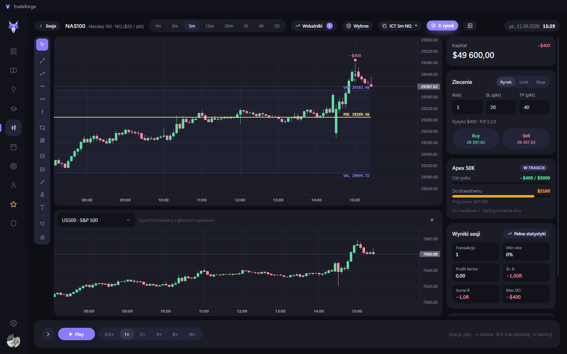Open settings gear in sidebar
This screenshot has width=567, height=354.
[13, 323]
